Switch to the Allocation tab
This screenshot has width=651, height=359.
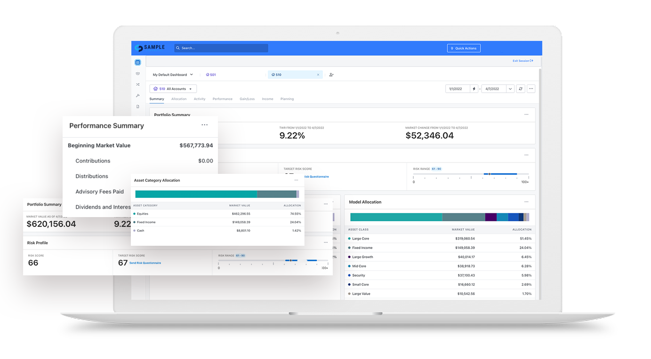179,99
